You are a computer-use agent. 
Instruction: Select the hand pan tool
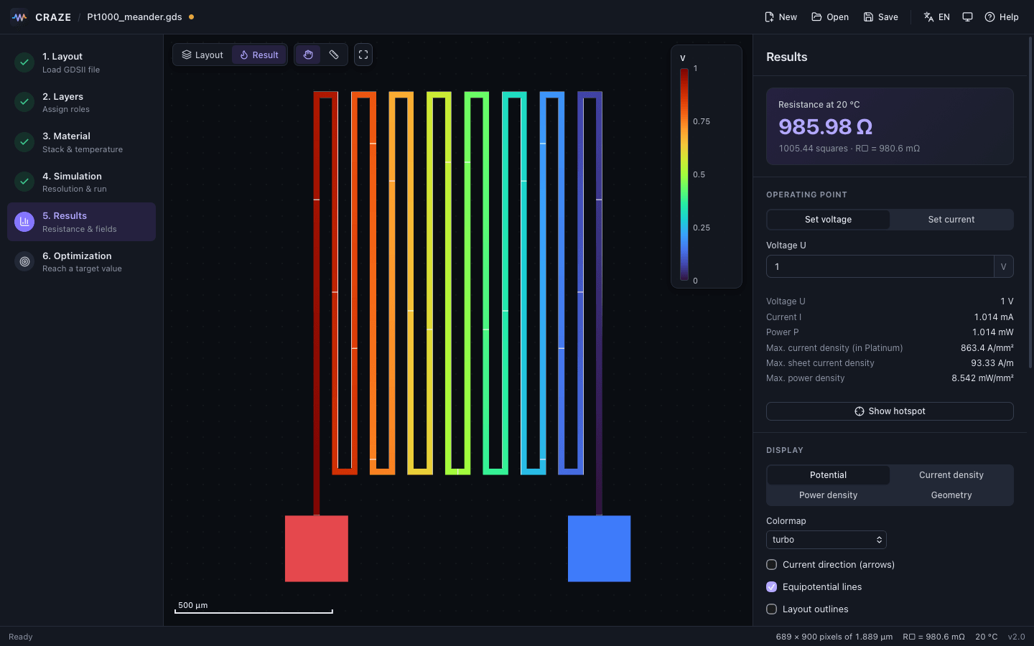click(x=308, y=55)
